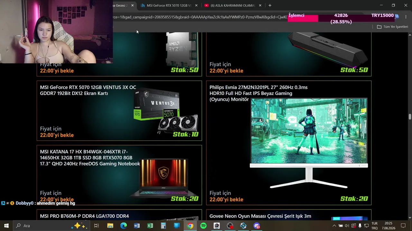Open Microsoft Word from the taskbar
The image size is (412, 231).
[x=137, y=226]
